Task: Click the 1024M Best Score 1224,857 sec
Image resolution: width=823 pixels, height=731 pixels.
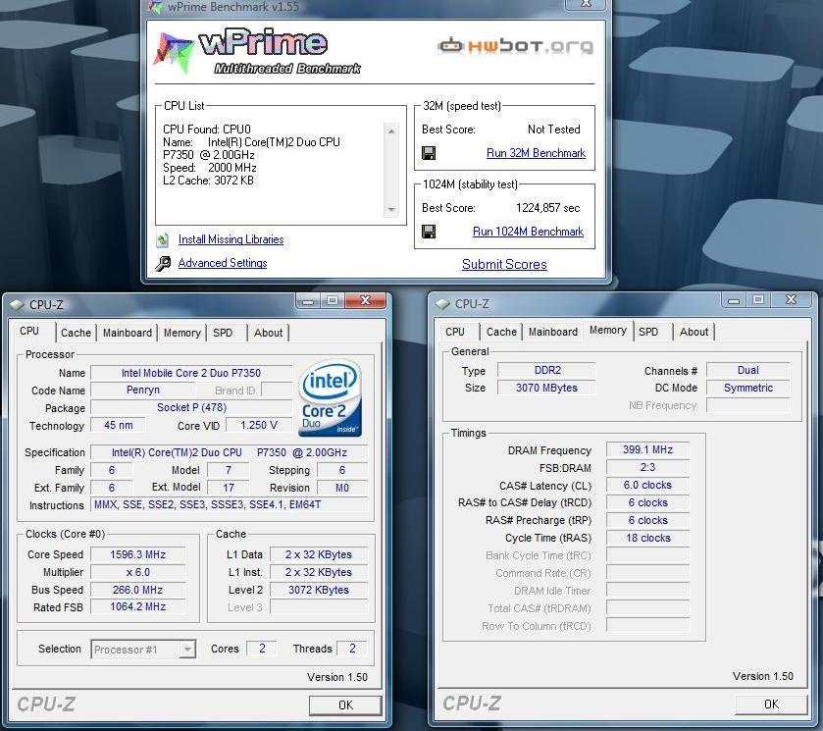Action: point(548,208)
